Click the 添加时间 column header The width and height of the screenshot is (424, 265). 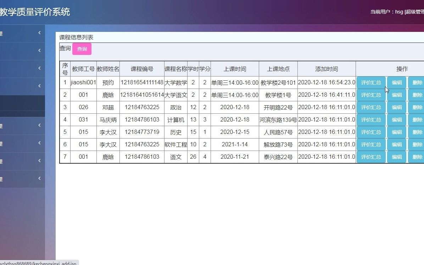327,69
